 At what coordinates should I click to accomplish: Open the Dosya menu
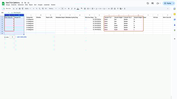tap(8, 5)
